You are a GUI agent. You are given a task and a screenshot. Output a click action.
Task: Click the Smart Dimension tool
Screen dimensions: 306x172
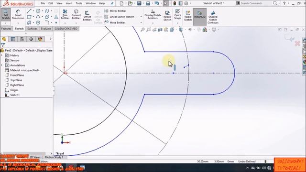click(18, 14)
